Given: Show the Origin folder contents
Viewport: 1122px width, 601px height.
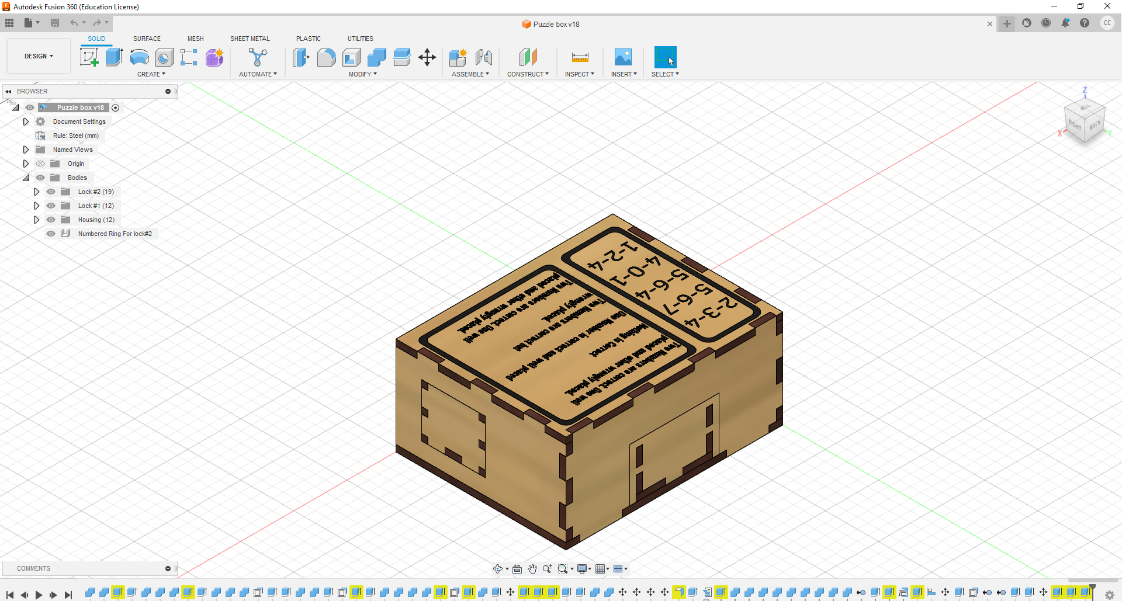Looking at the screenshot, I should coord(26,164).
